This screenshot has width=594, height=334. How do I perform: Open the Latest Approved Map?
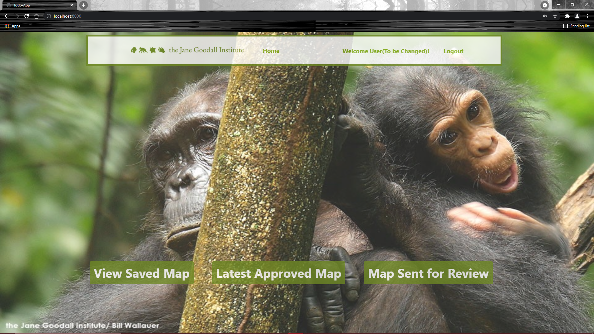click(x=278, y=273)
